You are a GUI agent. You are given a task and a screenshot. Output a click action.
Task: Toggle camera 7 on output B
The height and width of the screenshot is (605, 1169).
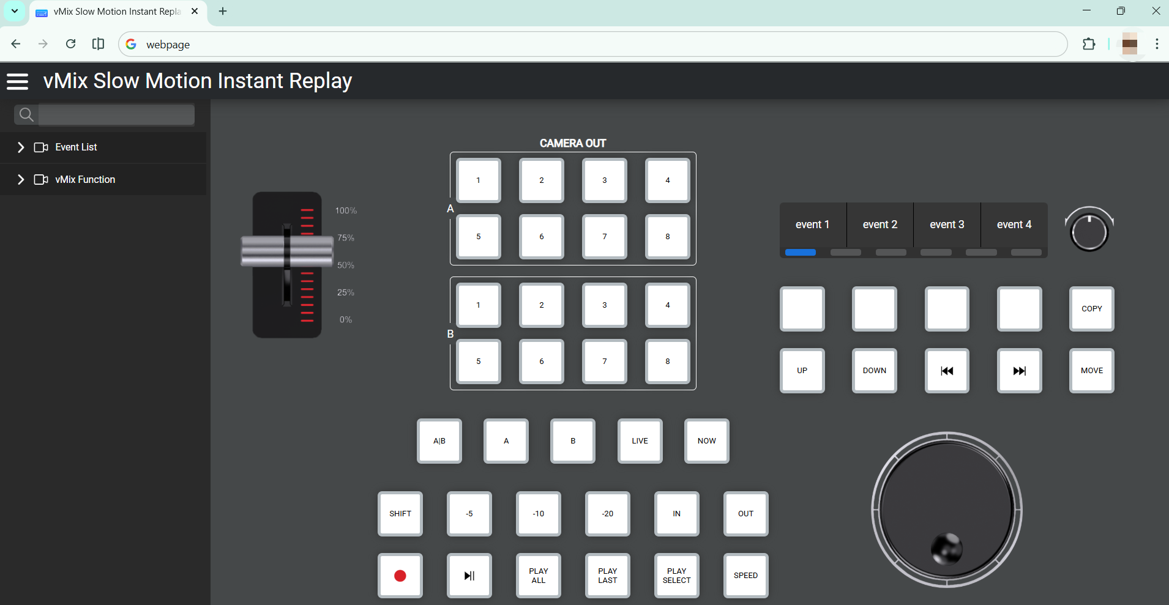tap(603, 361)
